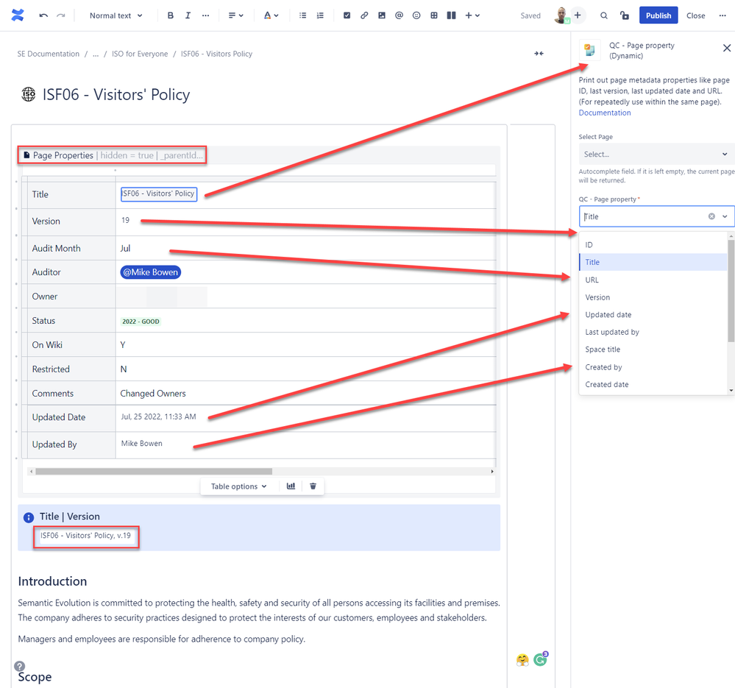Screen dimensions: 735x688
Task: Click the @Mike Bowen mention
Action: pos(151,272)
